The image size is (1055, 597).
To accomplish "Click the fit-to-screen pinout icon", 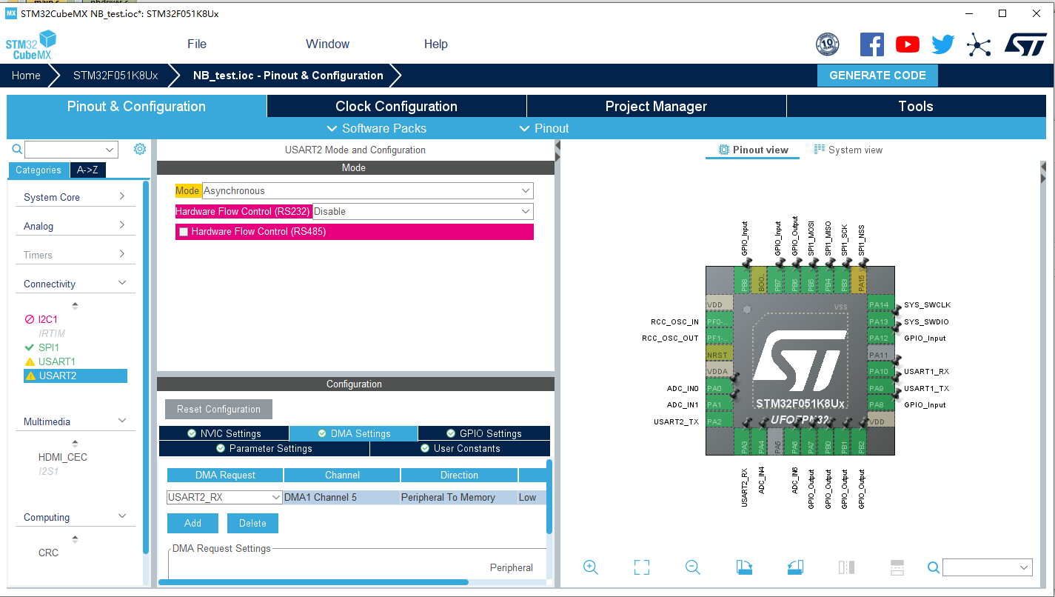I will (642, 567).
